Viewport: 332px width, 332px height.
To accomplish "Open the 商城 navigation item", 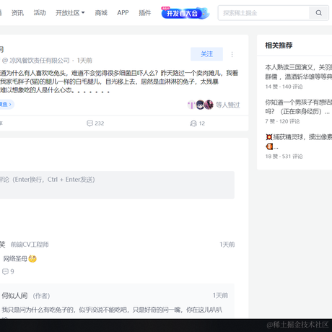I will tap(101, 13).
